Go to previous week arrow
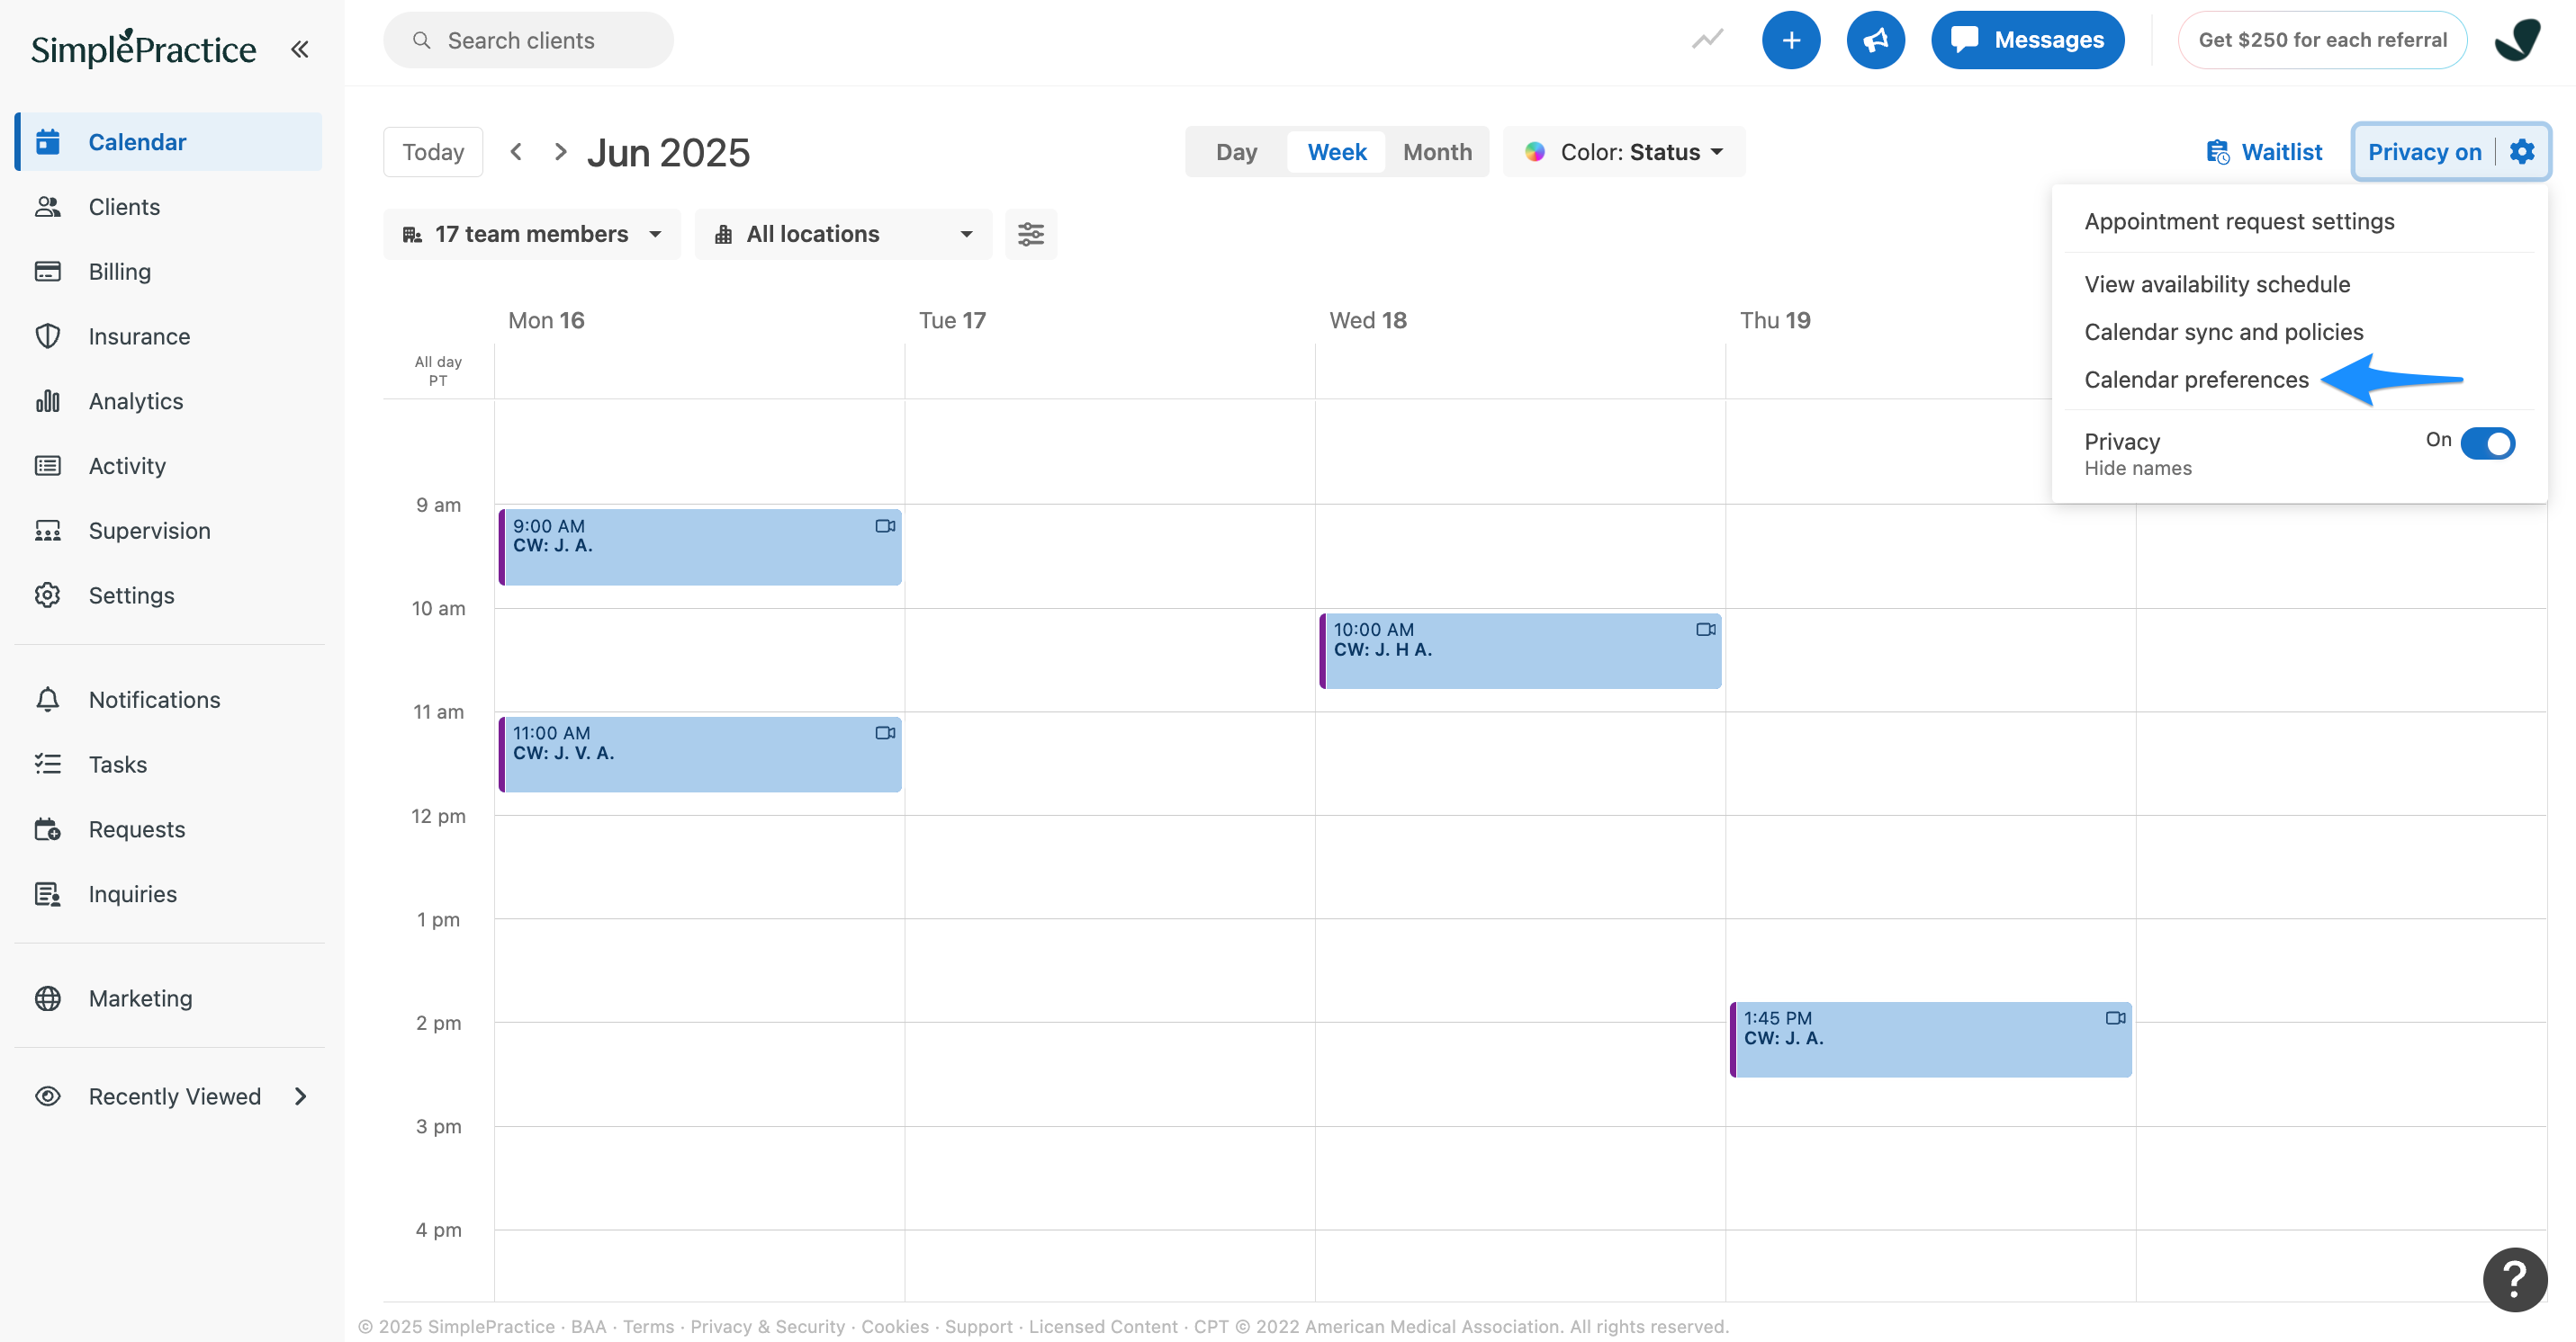The height and width of the screenshot is (1342, 2576). pyautogui.click(x=516, y=151)
